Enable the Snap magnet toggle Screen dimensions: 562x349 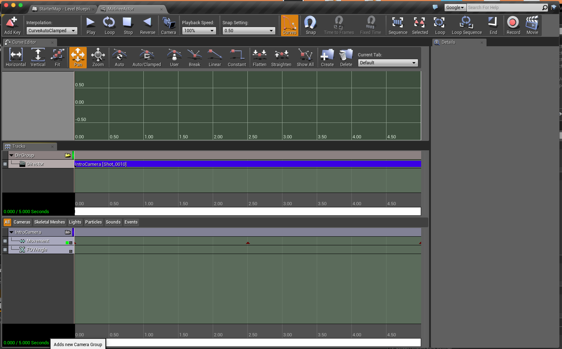click(311, 25)
